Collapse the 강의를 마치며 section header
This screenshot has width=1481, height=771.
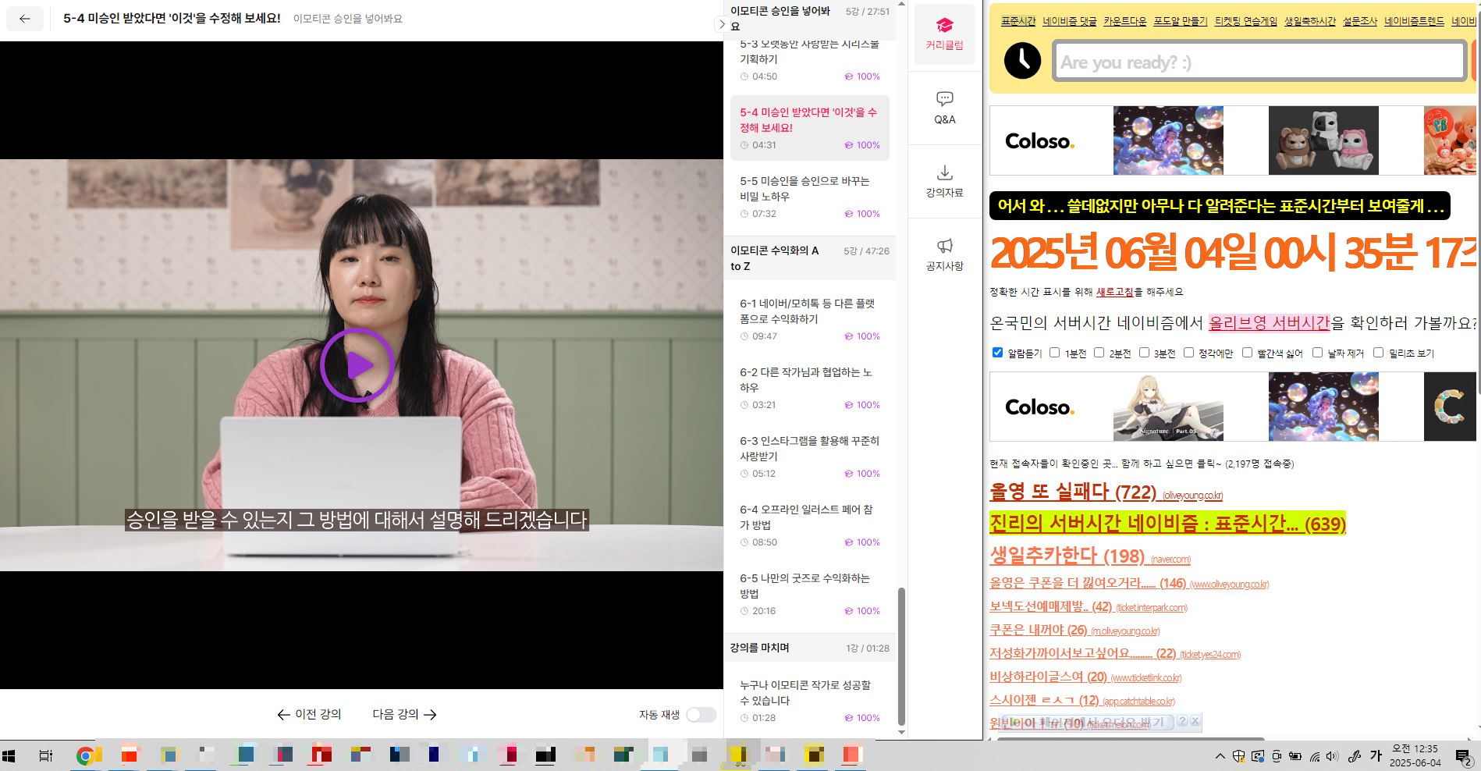(809, 648)
